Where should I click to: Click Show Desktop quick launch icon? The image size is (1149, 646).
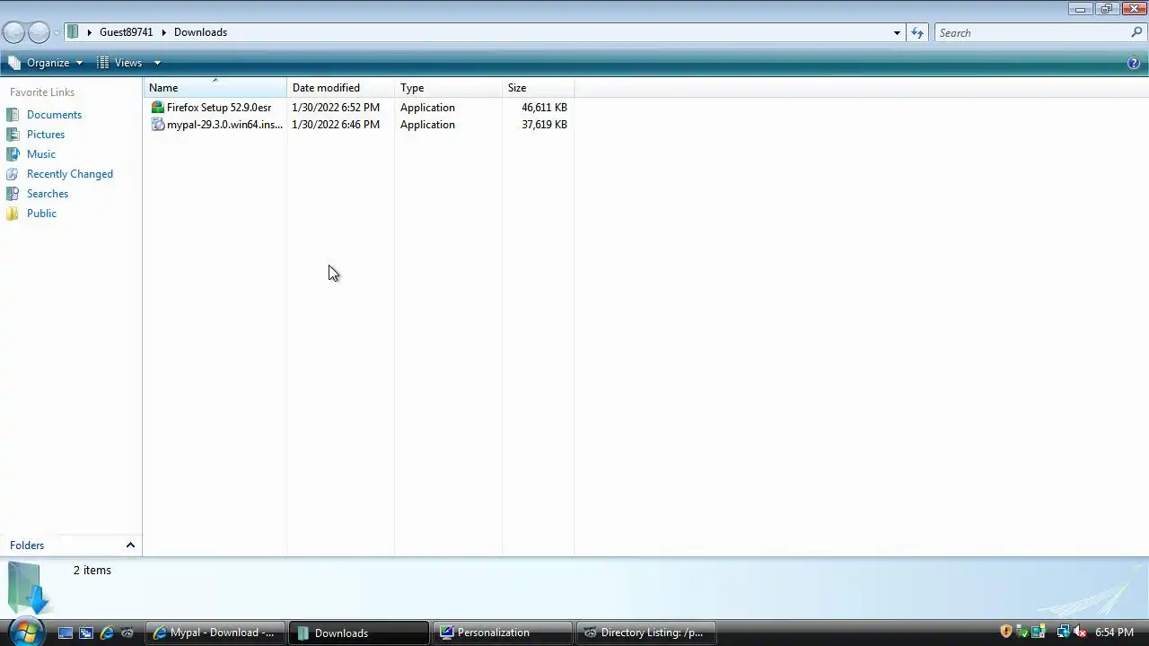pyautogui.click(x=66, y=633)
